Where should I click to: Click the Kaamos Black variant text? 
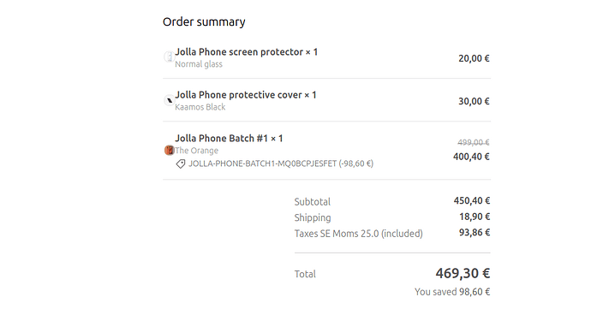pos(200,107)
